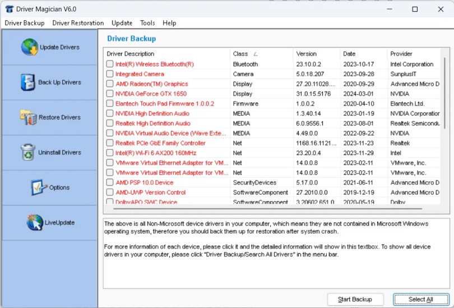Check the NVIDIA Virtual Audio Device checkbox

click(110, 133)
